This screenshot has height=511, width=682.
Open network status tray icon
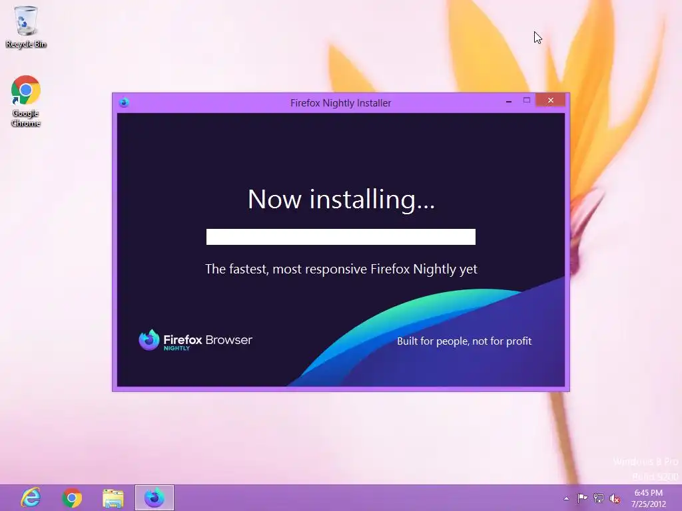coord(599,498)
